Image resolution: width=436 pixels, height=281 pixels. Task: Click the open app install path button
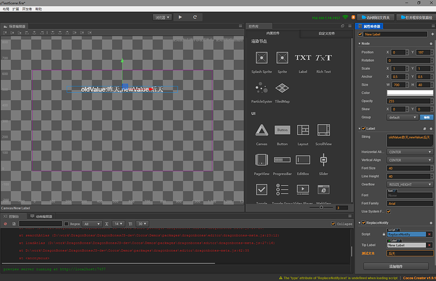point(416,18)
